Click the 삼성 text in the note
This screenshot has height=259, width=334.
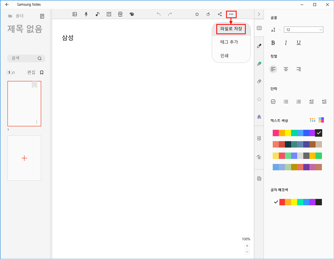point(68,38)
